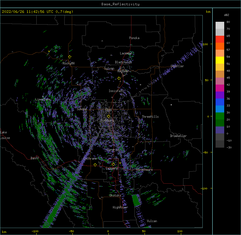This screenshot has height=235, width=241.
Task: Click the Base_Reflectivity title text
Action: tap(121, 4)
